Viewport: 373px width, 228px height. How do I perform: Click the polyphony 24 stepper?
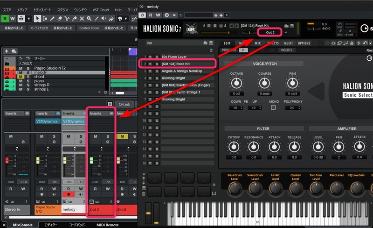[299, 108]
